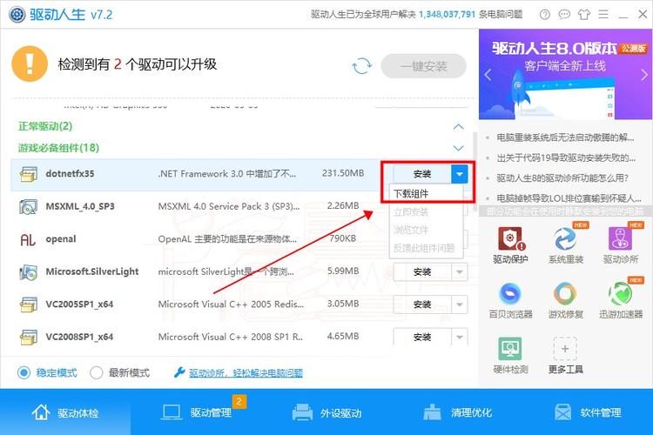
Task: Click the refresh scan icon
Action: [x=361, y=66]
